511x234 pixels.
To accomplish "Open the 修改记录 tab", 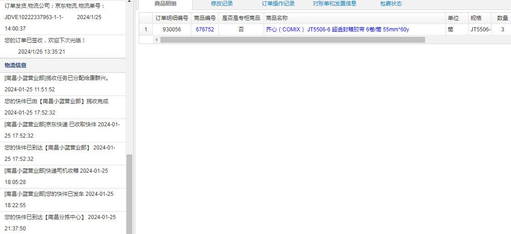I will (x=222, y=4).
